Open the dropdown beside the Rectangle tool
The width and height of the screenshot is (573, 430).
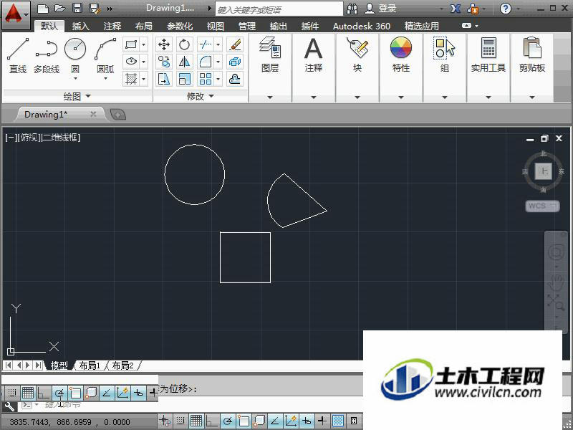tap(144, 44)
